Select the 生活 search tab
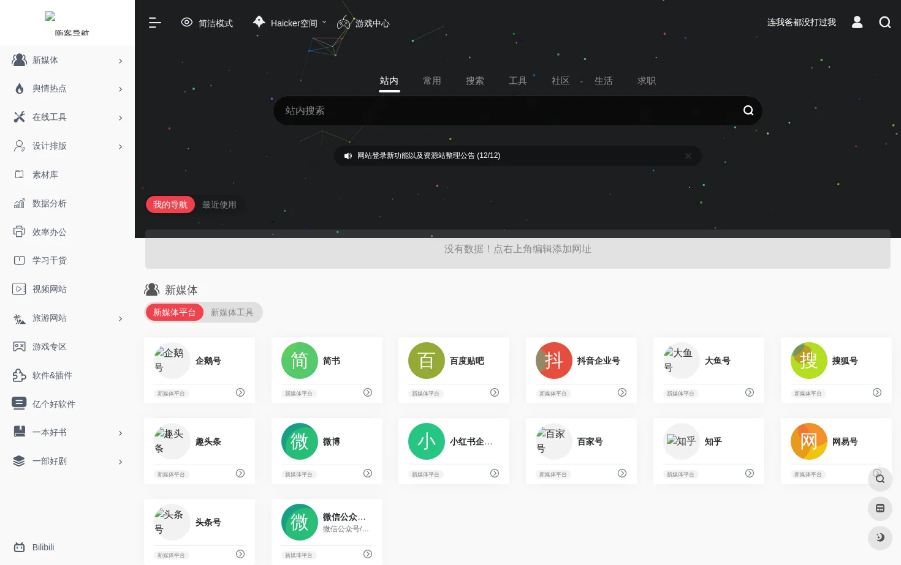This screenshot has height=565, width=901. click(x=604, y=81)
